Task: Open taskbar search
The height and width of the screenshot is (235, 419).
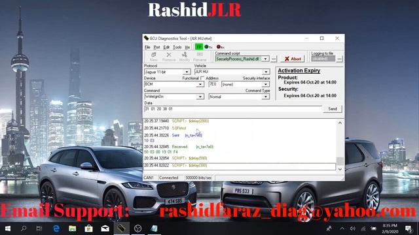Action: (24, 228)
